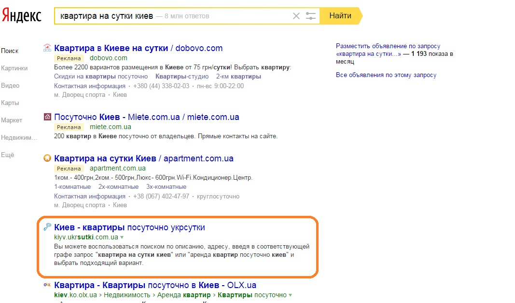Screen dimensions: 515x303
Task: Click the dobovo.com favicon
Action: click(x=47, y=48)
